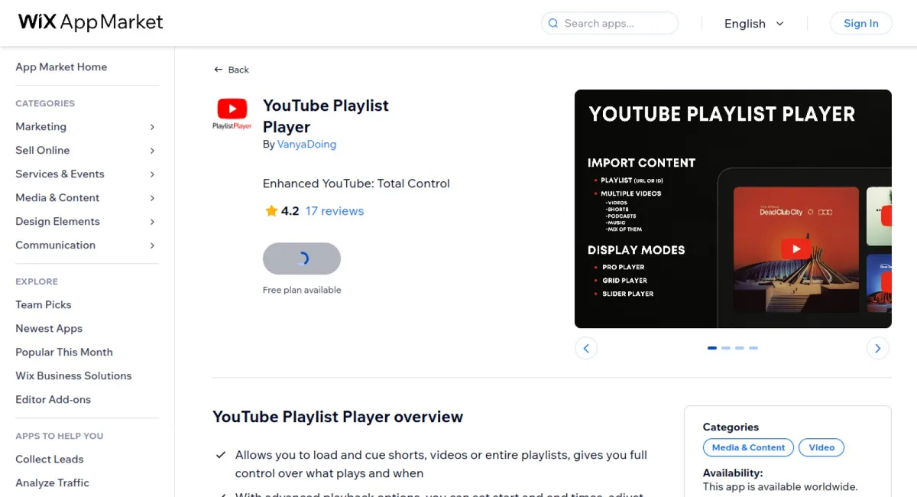Open the Newest Apps section
Screen dimensions: 917x497
(x=48, y=328)
